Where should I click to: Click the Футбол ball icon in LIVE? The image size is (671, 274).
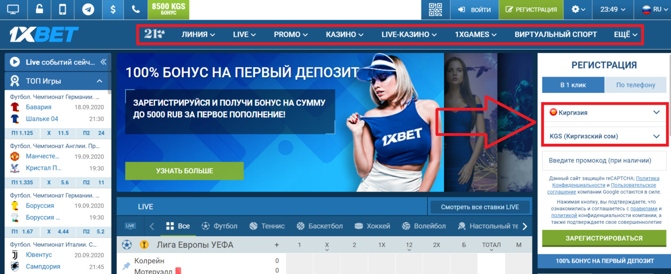[206, 226]
